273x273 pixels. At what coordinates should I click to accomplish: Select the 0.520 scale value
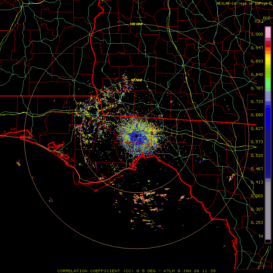[257, 156]
